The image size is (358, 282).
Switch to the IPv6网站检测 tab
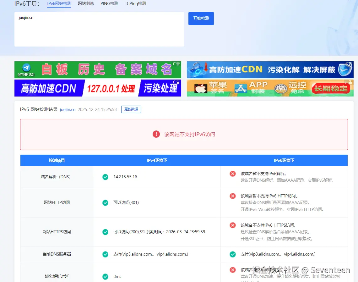point(59,4)
